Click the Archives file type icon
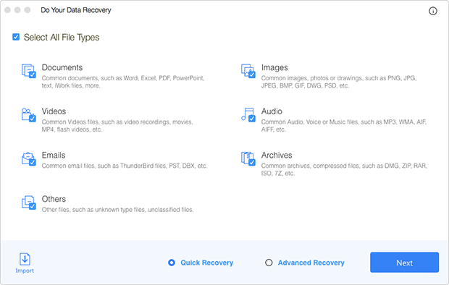This screenshot has width=449, height=285. 248,158
